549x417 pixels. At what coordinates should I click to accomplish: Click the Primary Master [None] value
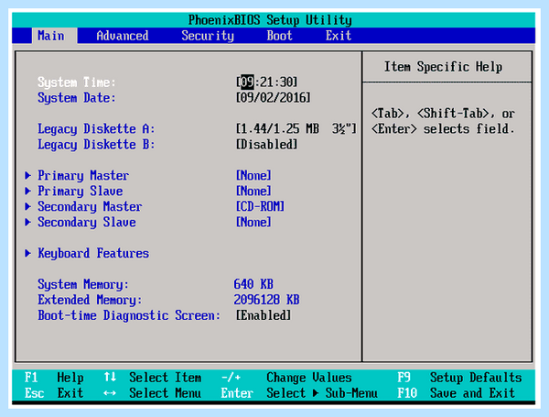pos(253,175)
